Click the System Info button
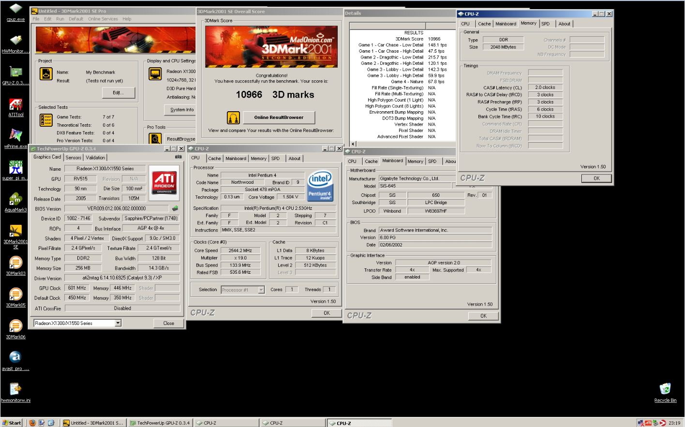This screenshot has height=427, width=685. (x=181, y=110)
